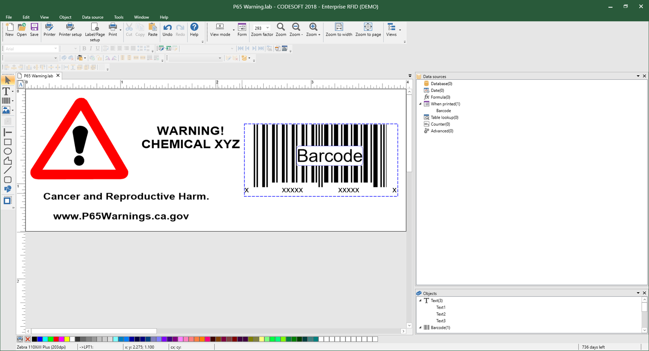Select the Text tool in left toolbar

6,91
